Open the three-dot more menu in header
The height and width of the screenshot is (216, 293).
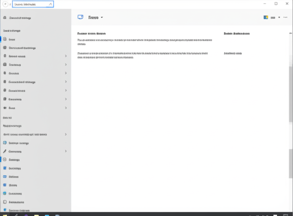tap(285, 17)
